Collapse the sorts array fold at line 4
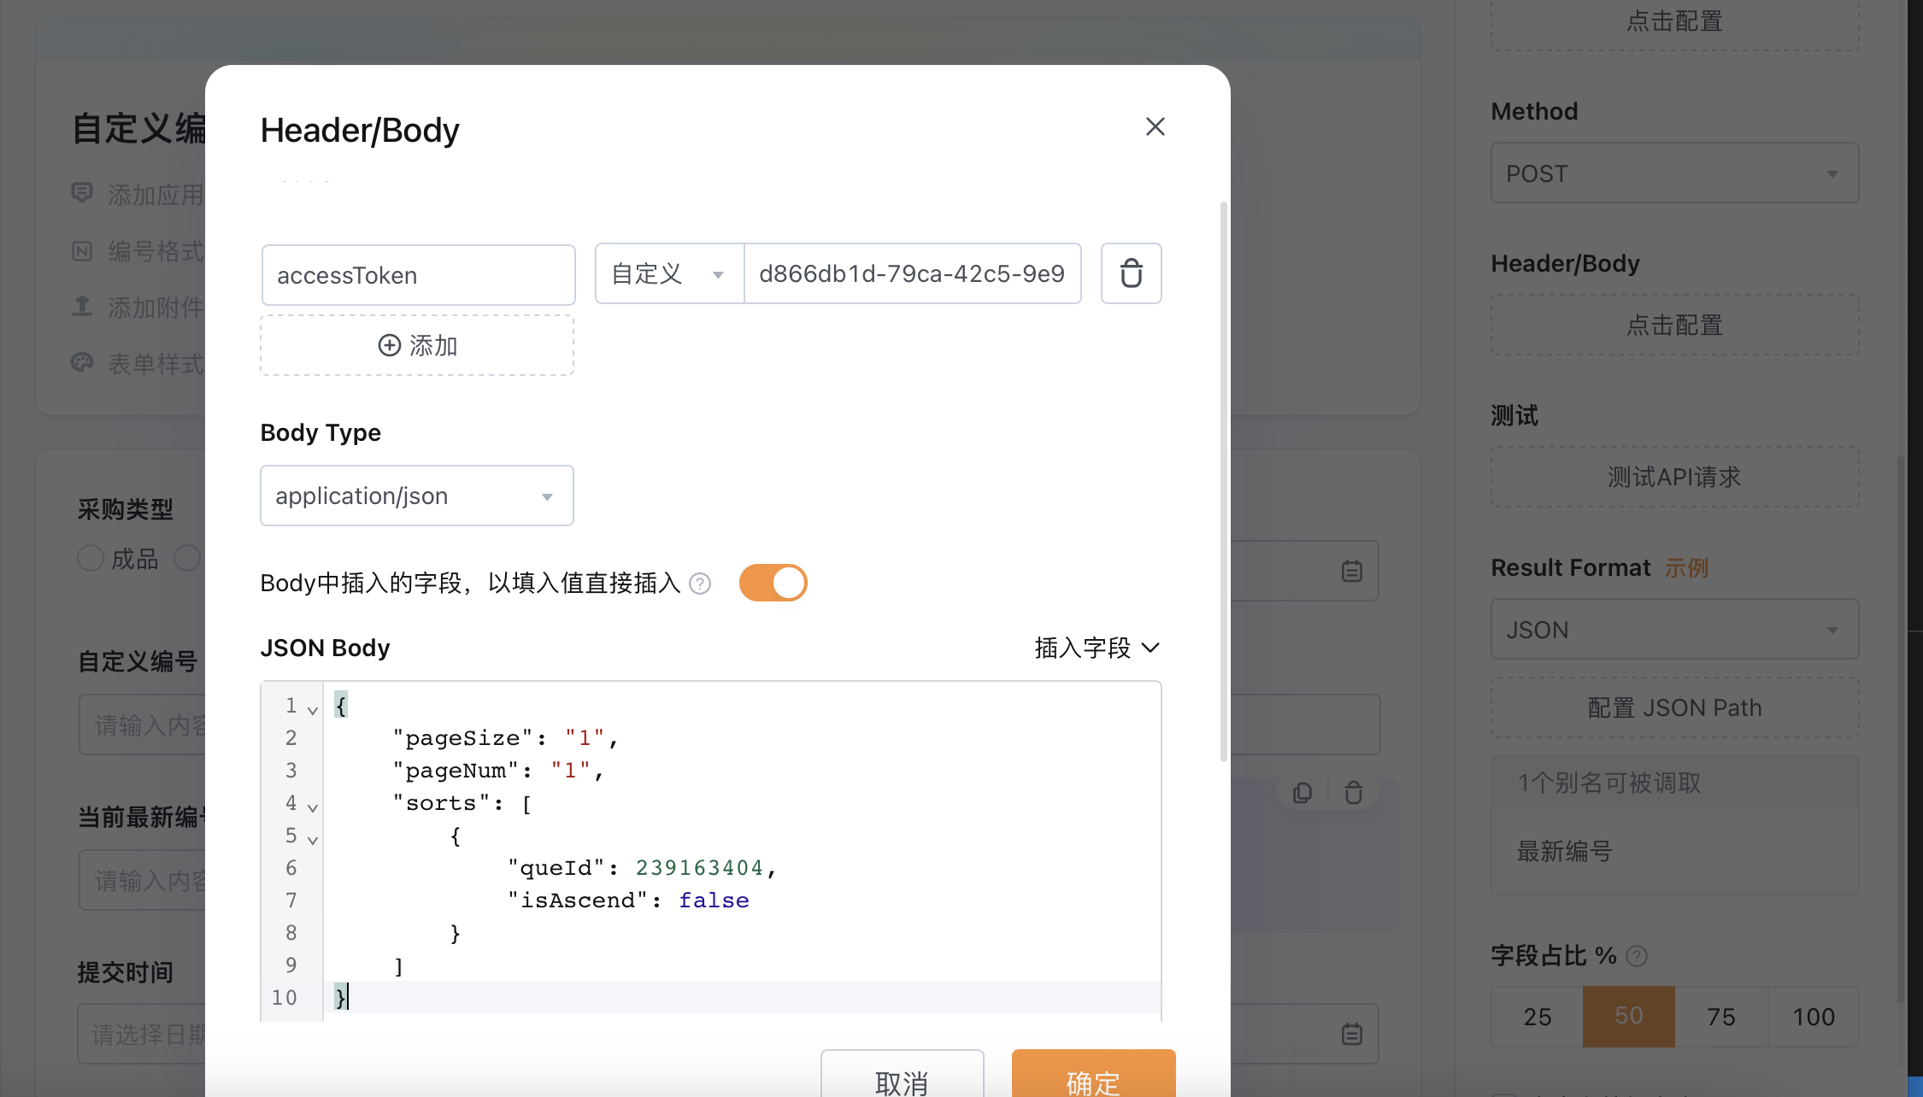 [313, 807]
